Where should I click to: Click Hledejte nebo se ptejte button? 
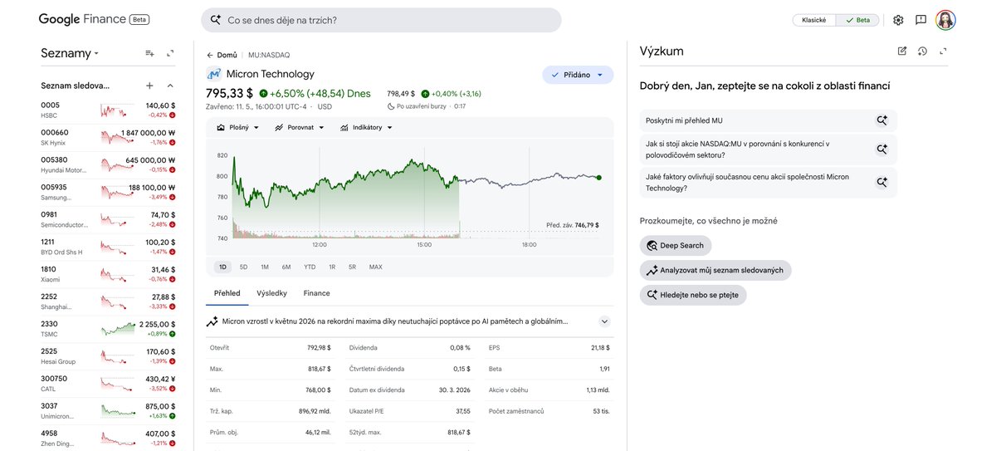pos(694,295)
